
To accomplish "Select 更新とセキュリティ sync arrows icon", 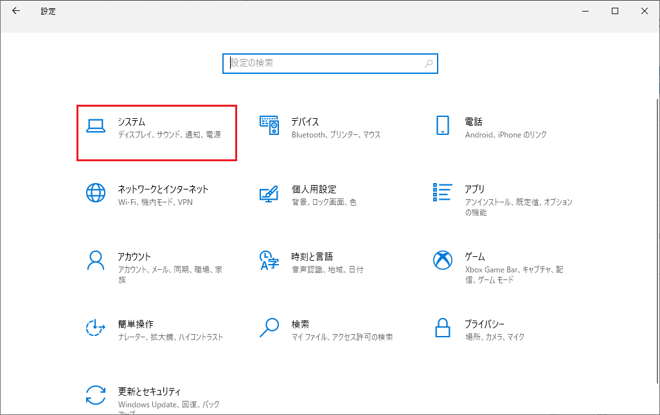I will (96, 394).
